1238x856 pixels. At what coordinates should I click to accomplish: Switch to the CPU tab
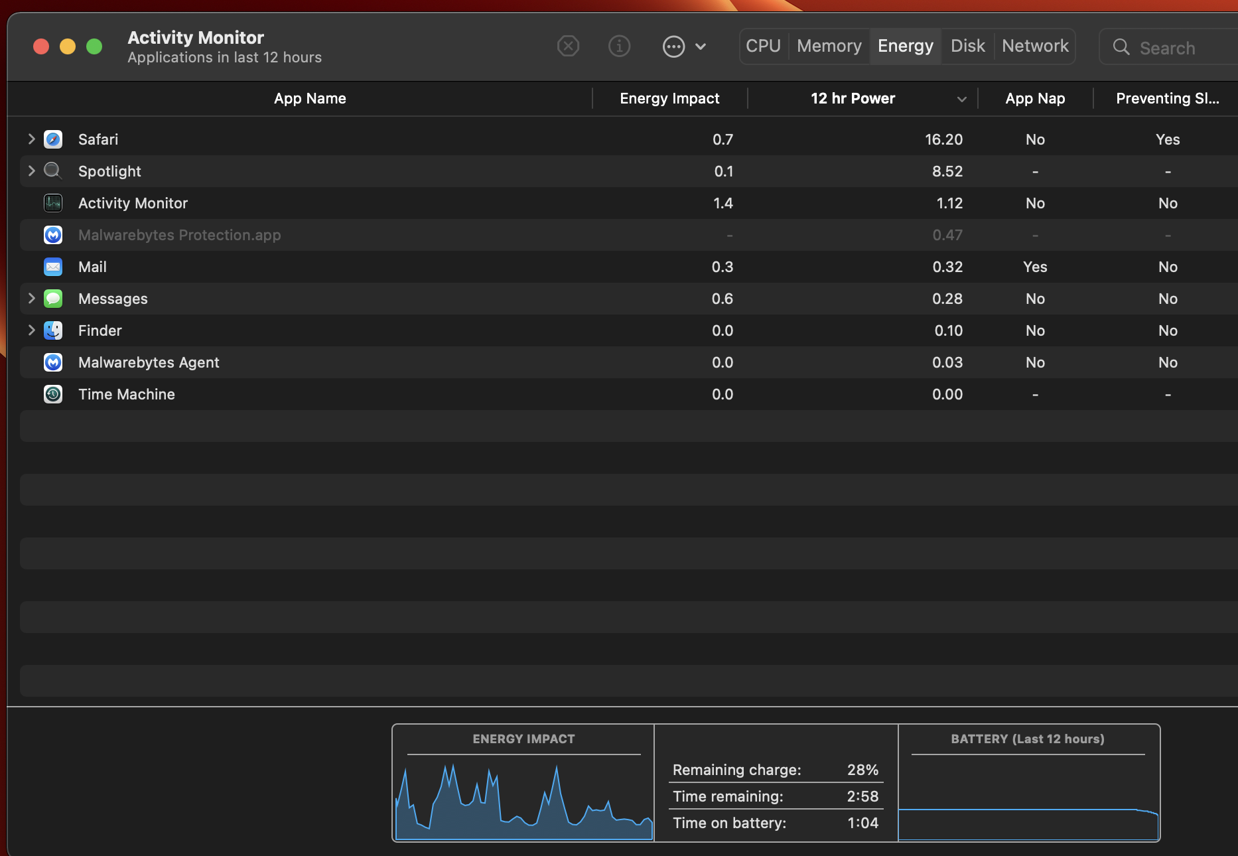point(763,46)
